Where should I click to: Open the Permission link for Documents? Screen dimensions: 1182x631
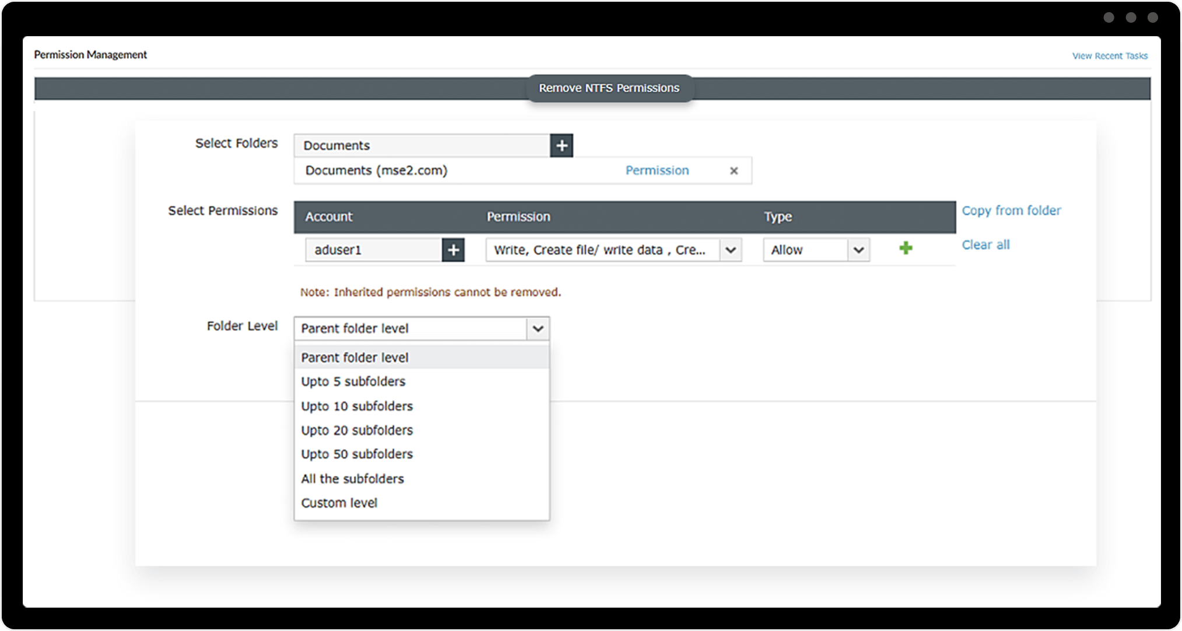(657, 170)
